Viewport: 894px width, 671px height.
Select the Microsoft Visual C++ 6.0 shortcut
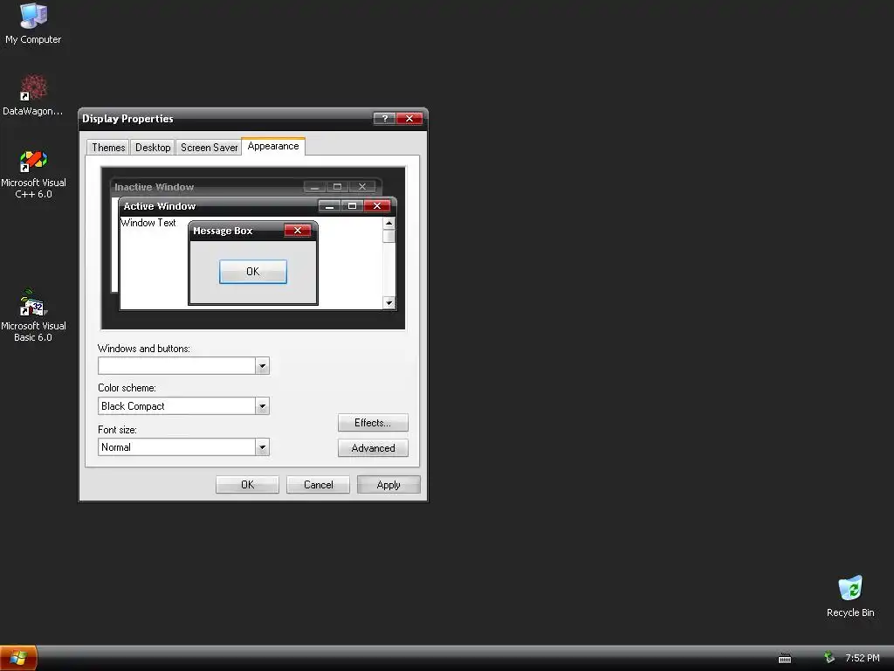[33, 174]
